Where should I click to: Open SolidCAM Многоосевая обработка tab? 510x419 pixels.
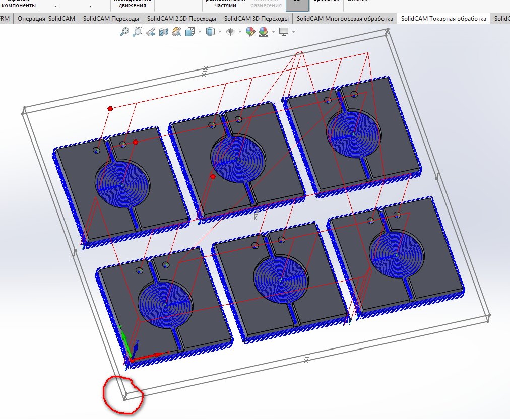(345, 19)
